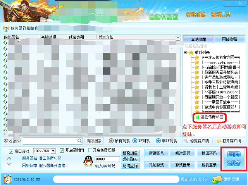
Task: Click the star icon next to 游戏列表
Action: coord(191,52)
